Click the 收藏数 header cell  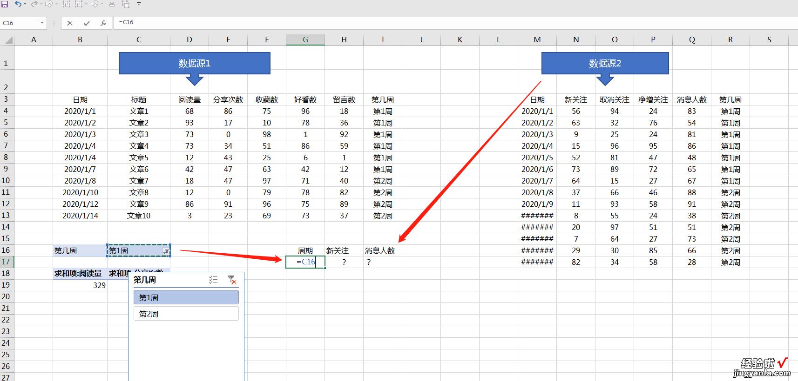267,100
